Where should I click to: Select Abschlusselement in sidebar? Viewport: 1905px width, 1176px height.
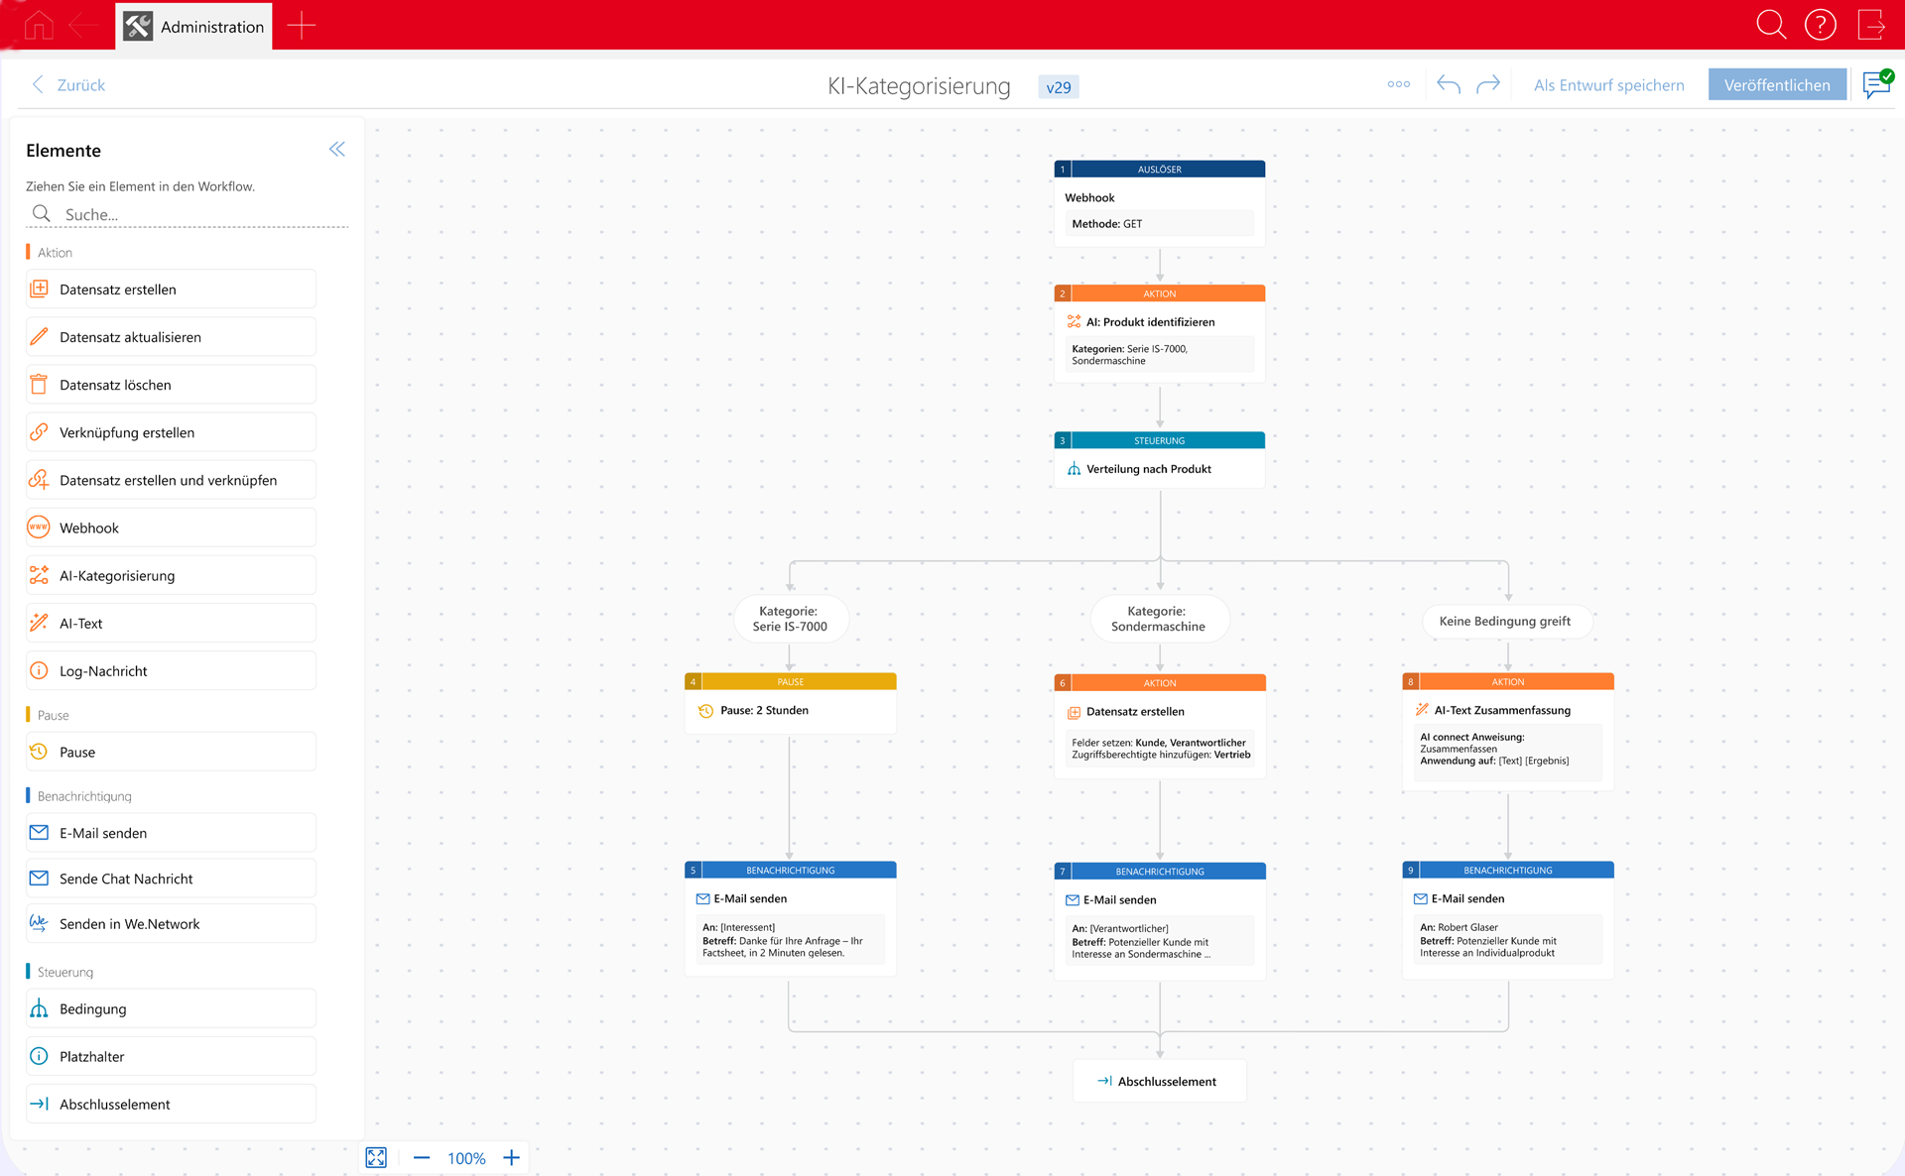point(171,1104)
